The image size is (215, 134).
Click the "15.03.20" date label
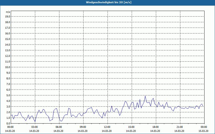[x=203, y=131]
